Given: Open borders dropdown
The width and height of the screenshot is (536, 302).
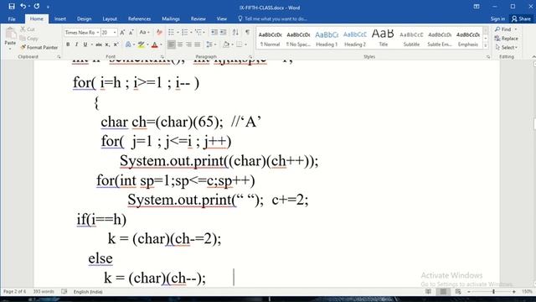Looking at the screenshot, I should [245, 44].
